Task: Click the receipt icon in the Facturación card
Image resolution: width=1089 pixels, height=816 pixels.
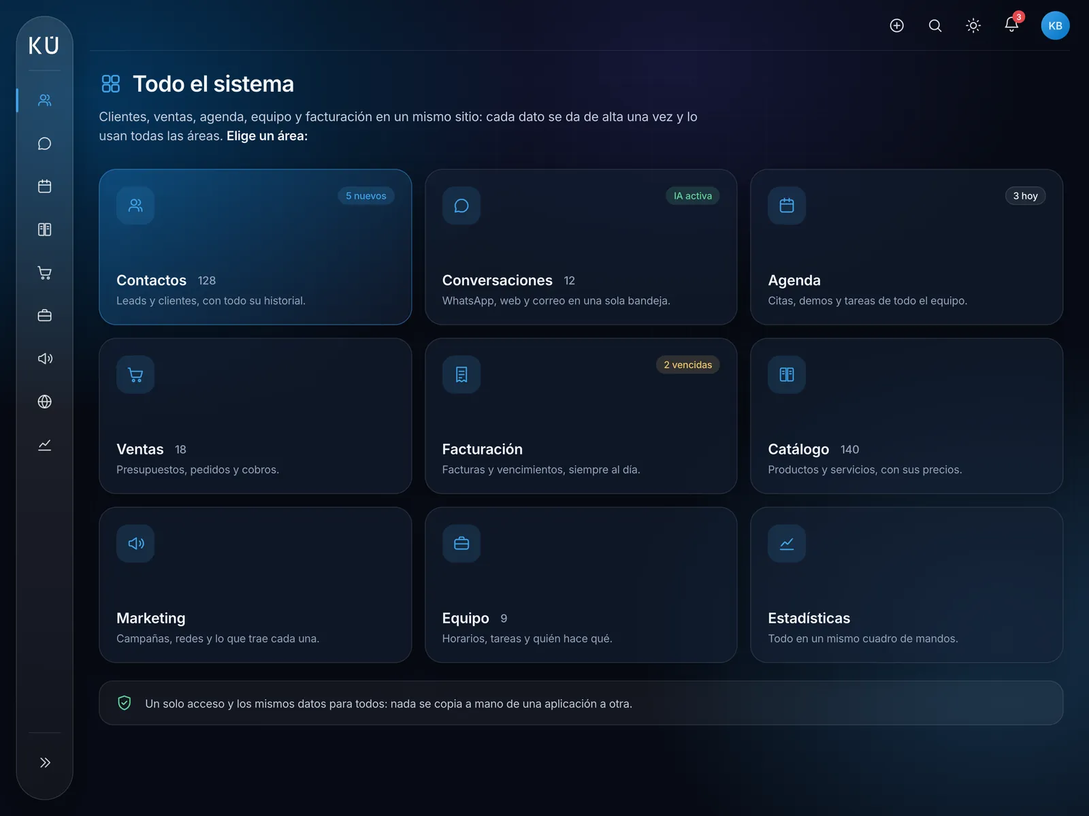Action: point(461,374)
